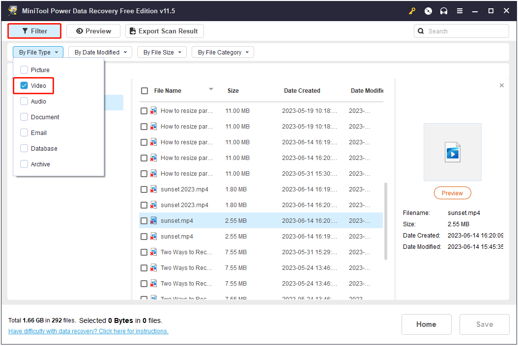Screen dimensions: 518x346
Task: Click the video file thumbnail in preview pane
Action: coord(452,152)
